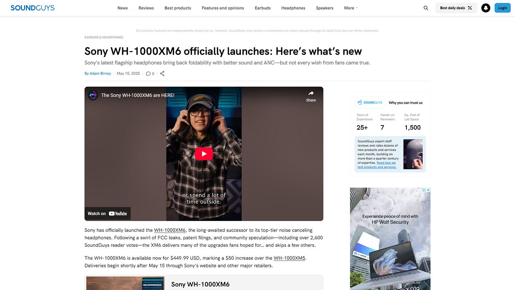Open Features and opinions section
Image resolution: width=515 pixels, height=290 pixels.
point(223,8)
